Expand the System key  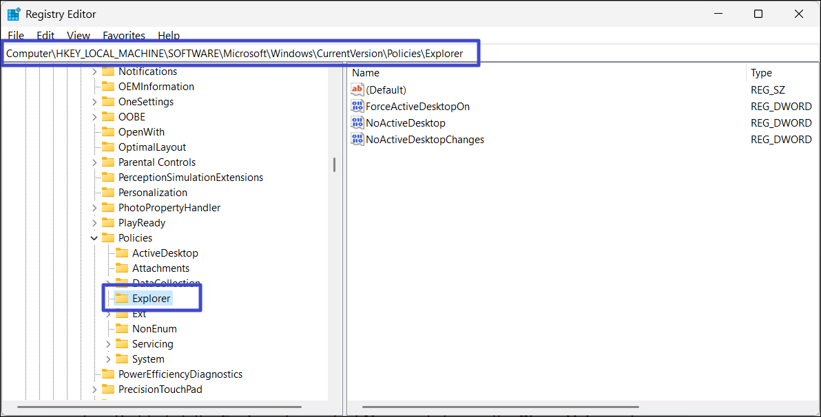point(108,359)
